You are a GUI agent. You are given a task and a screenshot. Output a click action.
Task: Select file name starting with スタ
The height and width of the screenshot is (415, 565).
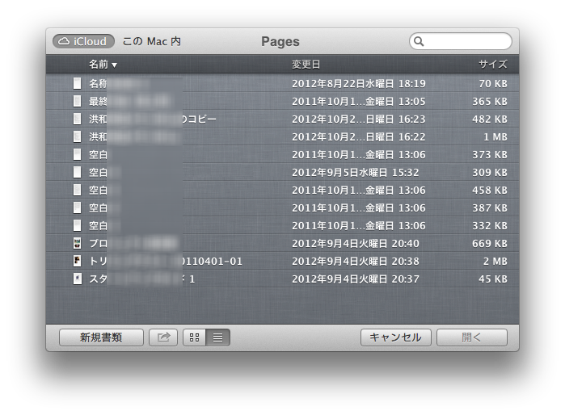pyautogui.click(x=142, y=279)
